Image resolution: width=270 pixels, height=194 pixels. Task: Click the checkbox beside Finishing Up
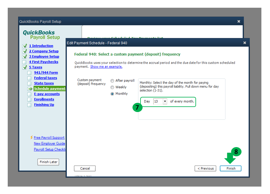click(29, 105)
